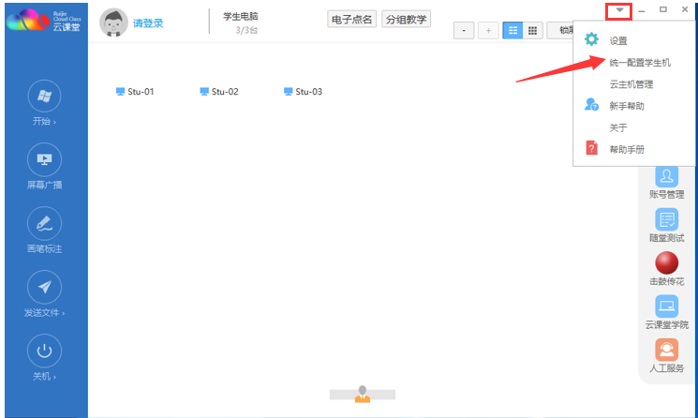Click the 开始 Windows start icon

[44, 96]
